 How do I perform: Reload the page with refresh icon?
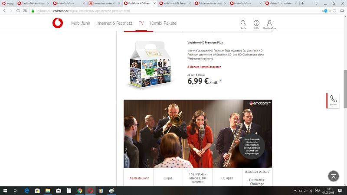tap(18, 10)
